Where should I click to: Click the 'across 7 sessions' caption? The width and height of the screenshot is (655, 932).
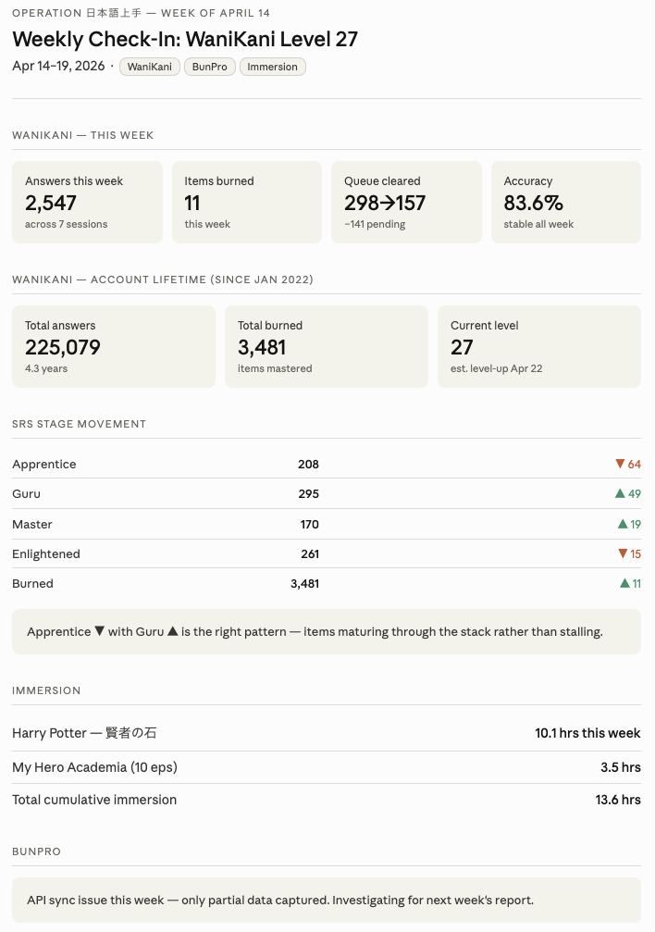pyautogui.click(x=66, y=224)
